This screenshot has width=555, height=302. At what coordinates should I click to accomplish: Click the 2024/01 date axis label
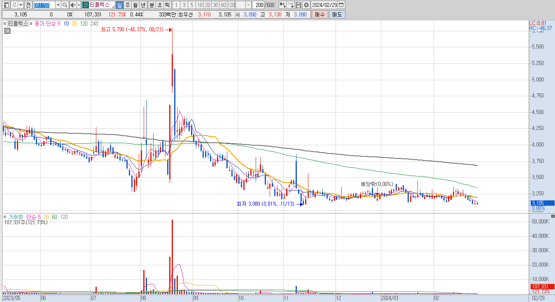point(389,297)
